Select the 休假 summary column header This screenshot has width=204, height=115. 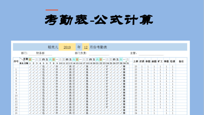click(148, 61)
